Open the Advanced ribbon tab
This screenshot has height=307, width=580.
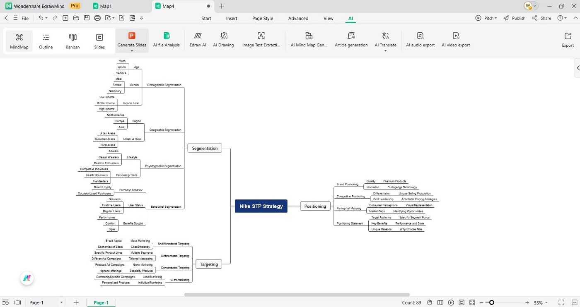tap(298, 18)
